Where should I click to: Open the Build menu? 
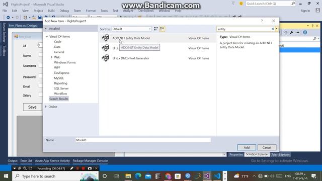51,11
